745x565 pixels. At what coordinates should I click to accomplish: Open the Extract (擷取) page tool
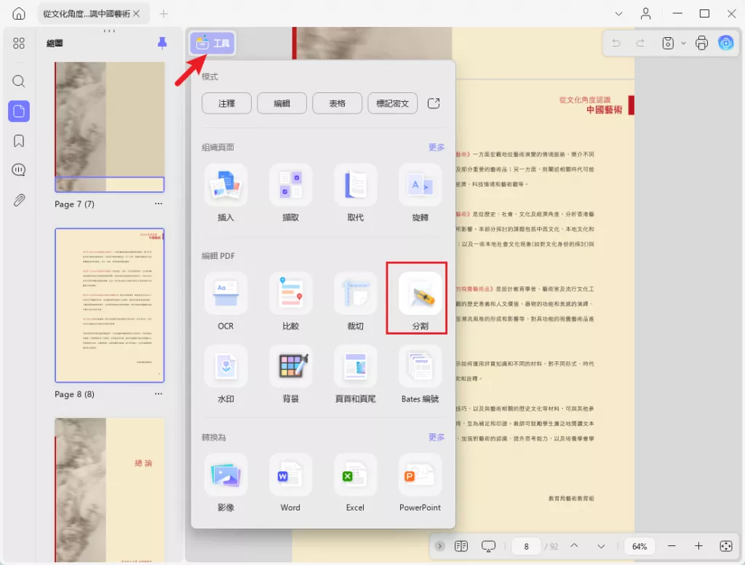[290, 193]
